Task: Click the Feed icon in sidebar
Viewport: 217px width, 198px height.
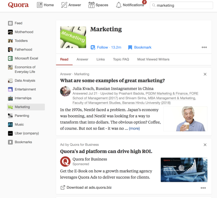Action: tap(10, 23)
